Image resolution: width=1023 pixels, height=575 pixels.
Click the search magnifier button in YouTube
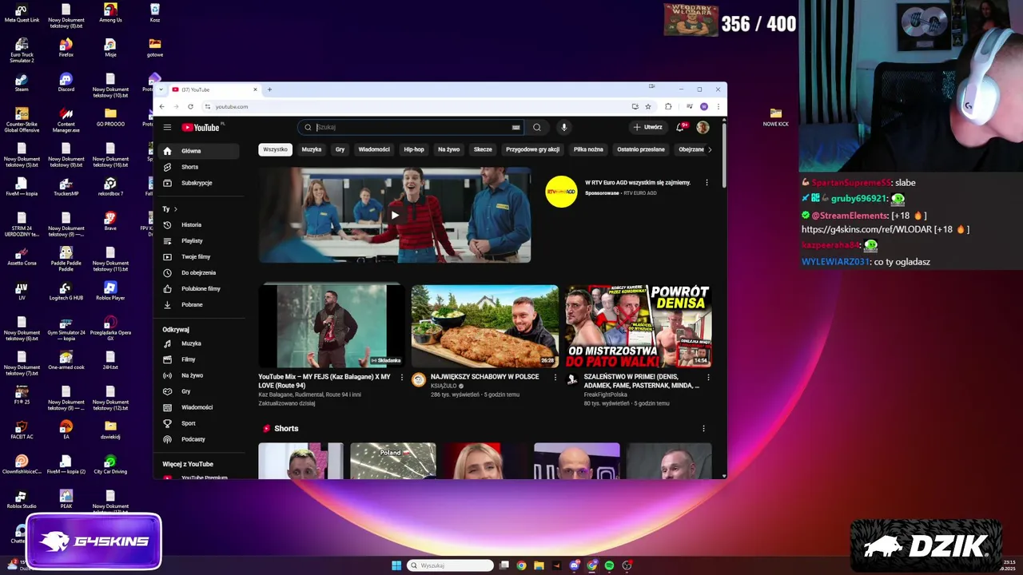(537, 127)
